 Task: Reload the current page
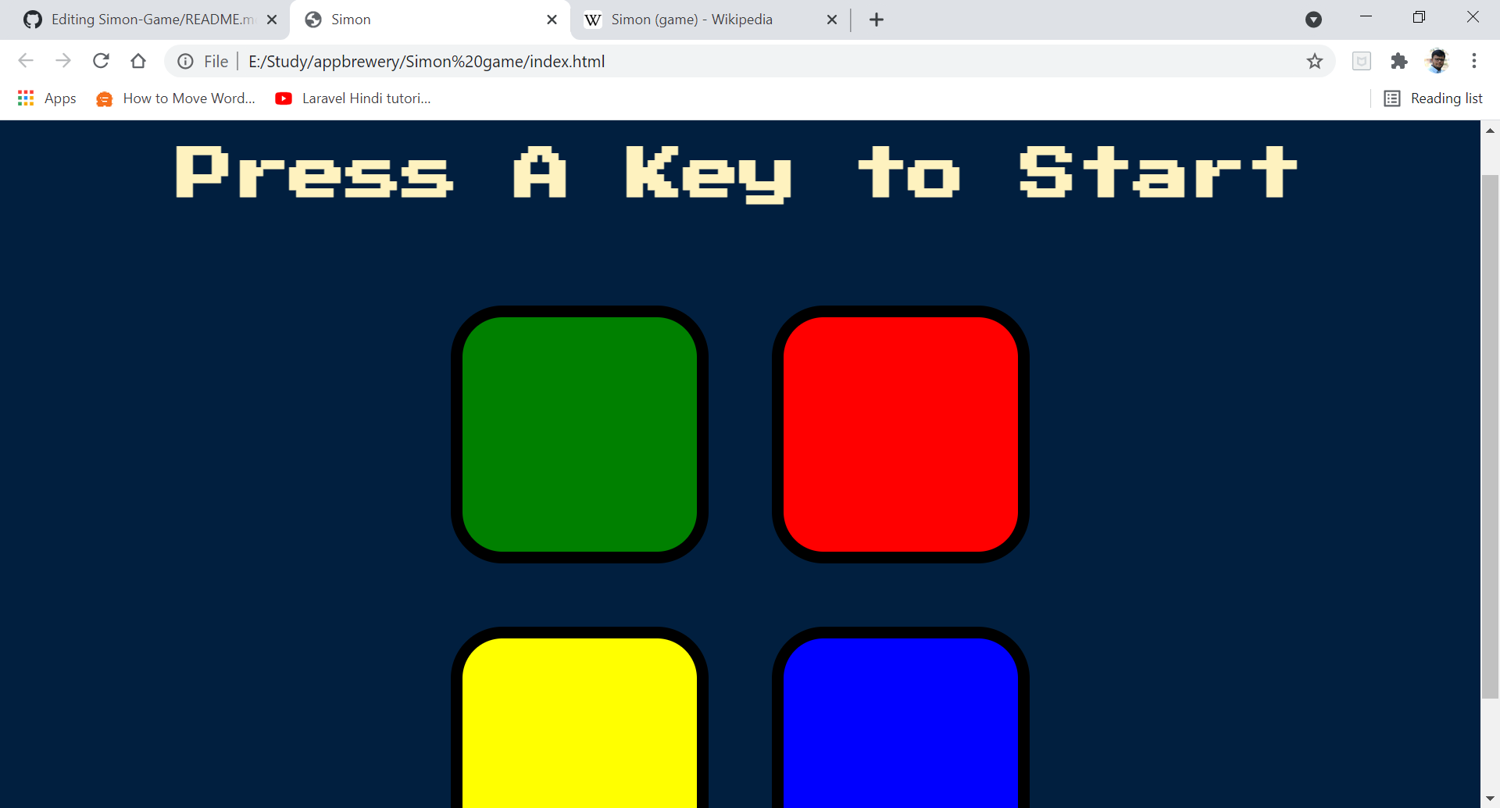[x=101, y=61]
